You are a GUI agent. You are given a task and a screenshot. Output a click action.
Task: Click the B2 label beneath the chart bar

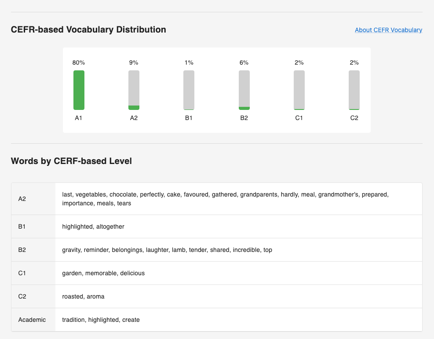click(x=244, y=118)
